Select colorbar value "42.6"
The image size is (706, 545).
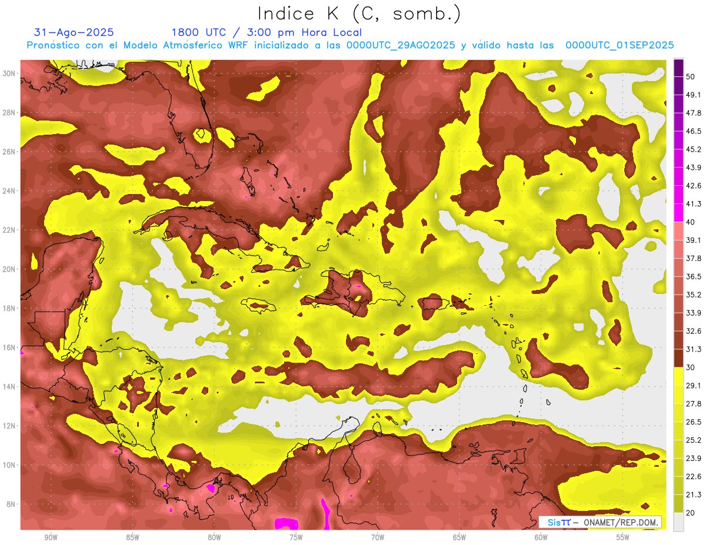click(694, 186)
